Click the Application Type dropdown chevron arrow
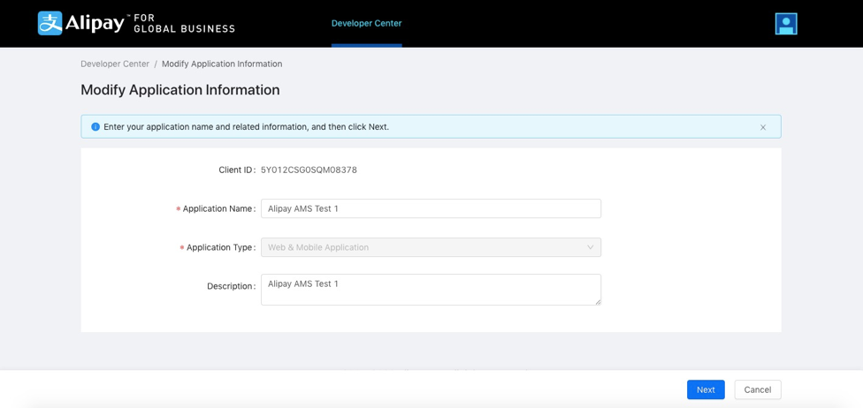The image size is (863, 408). click(x=591, y=247)
